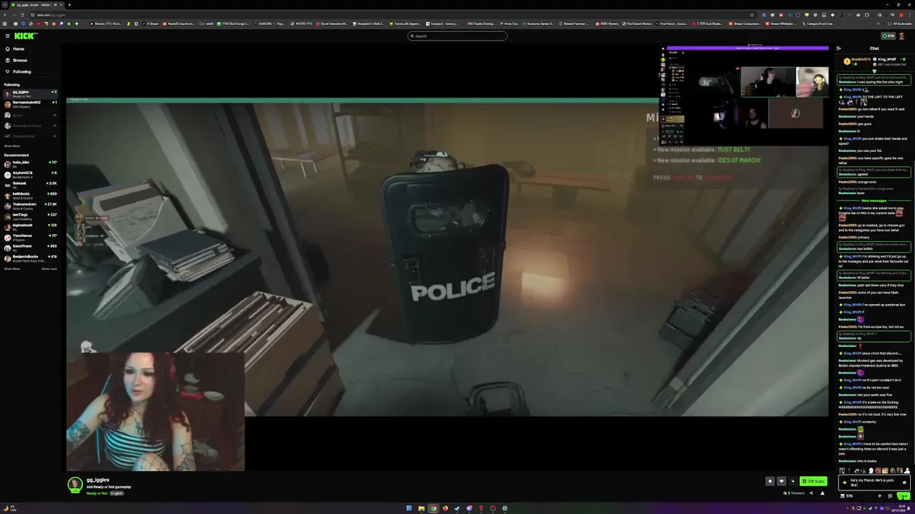Go to Home in sidebar
915x514 pixels.
pyautogui.click(x=30, y=49)
